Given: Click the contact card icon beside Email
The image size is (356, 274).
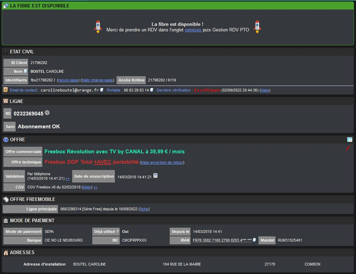Looking at the screenshot, I should tap(6, 90).
